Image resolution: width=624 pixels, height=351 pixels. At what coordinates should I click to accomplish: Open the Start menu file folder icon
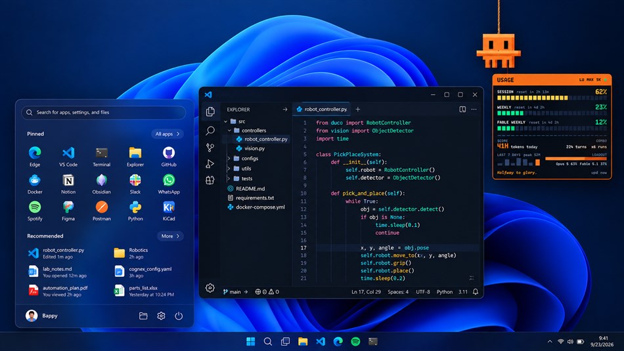pyautogui.click(x=143, y=316)
